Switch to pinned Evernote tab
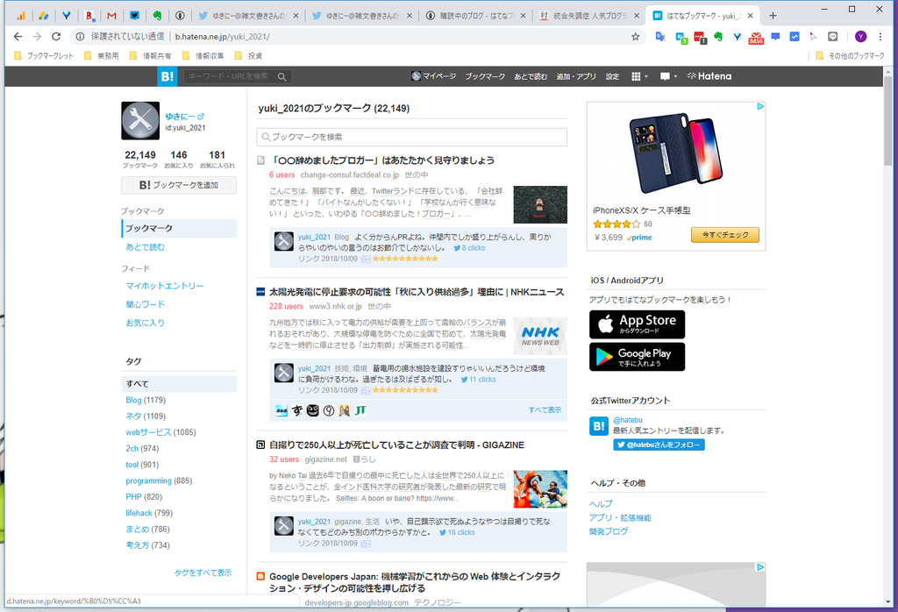This screenshot has width=898, height=612. [x=157, y=16]
